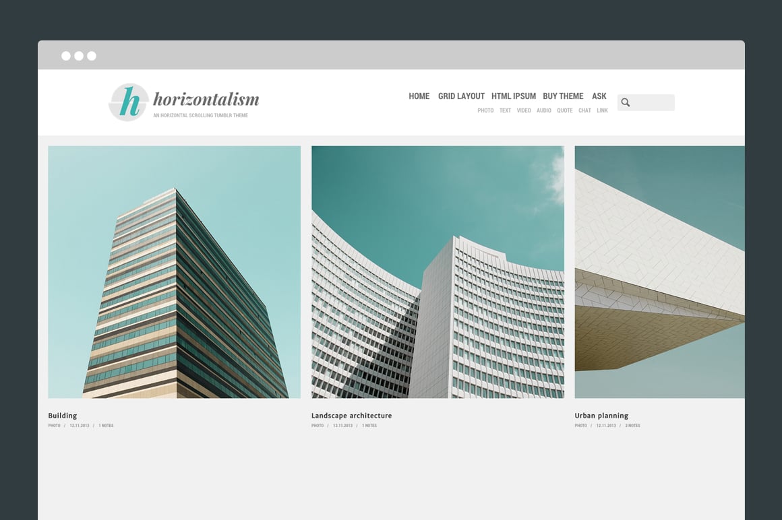Image resolution: width=782 pixels, height=520 pixels.
Task: Filter posts by QUOTE
Action: (x=564, y=110)
